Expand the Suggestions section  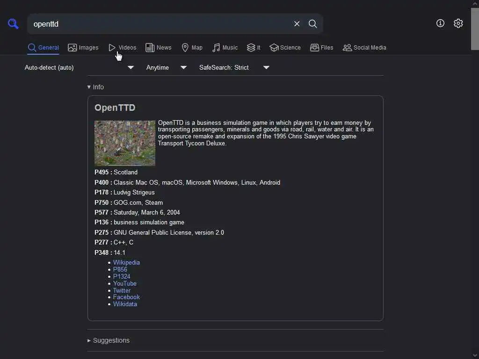click(x=109, y=340)
